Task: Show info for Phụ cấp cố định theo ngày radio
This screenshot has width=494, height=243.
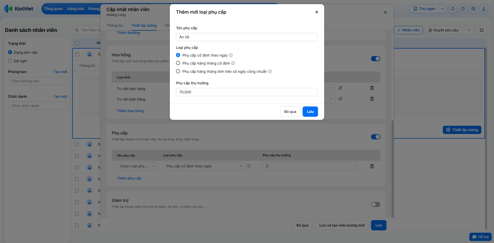Action: [x=231, y=55]
